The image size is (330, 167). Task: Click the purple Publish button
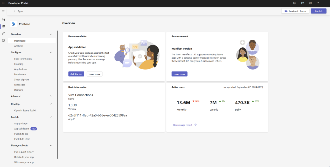click(319, 11)
